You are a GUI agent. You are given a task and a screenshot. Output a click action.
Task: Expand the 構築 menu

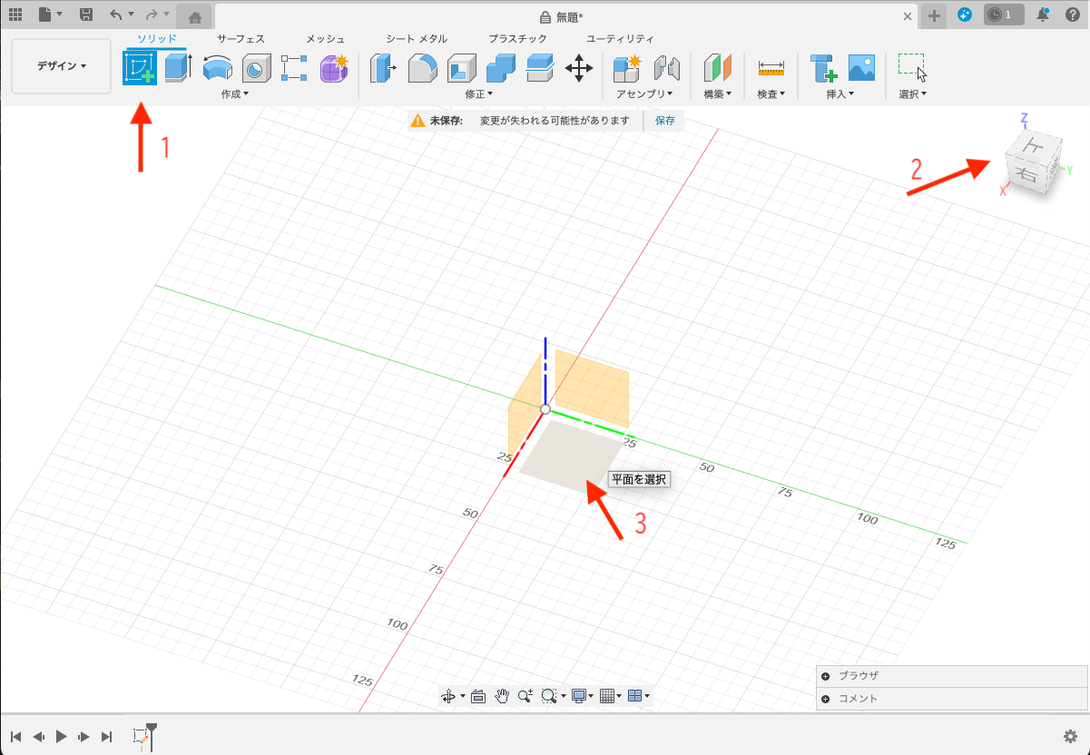coord(718,94)
